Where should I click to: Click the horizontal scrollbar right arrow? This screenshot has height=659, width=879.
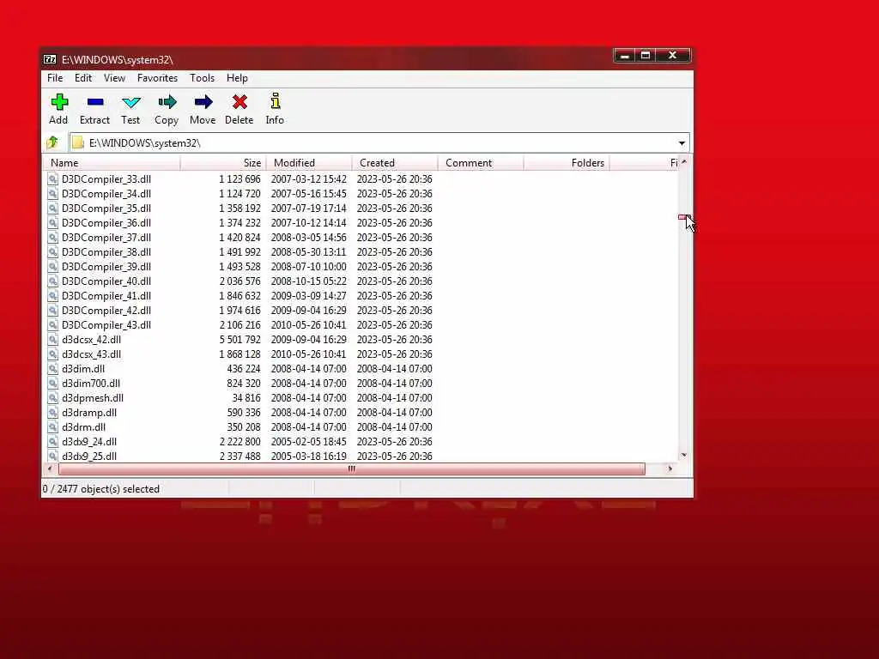[670, 469]
